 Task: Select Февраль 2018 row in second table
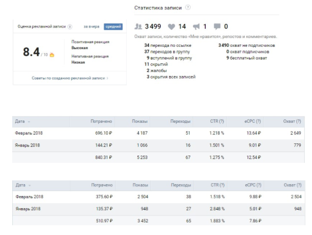point(159,197)
